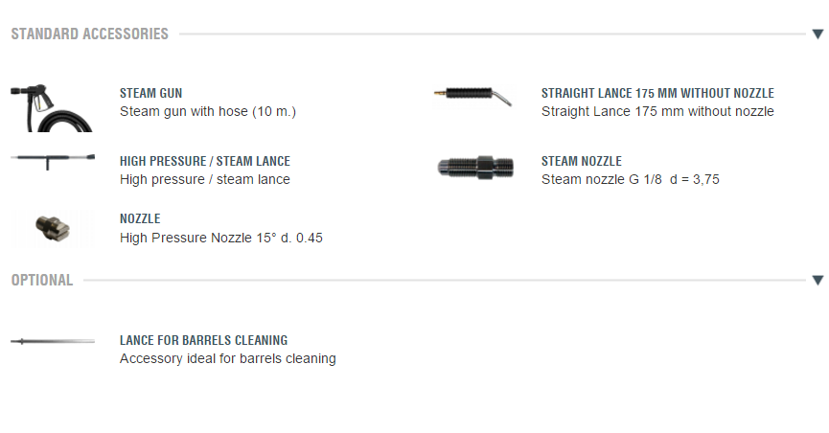
Task: Click the high pressure nozzle image
Action: coord(49,229)
